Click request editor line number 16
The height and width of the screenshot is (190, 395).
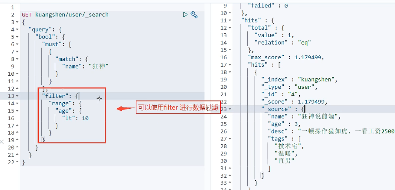click(x=11, y=118)
